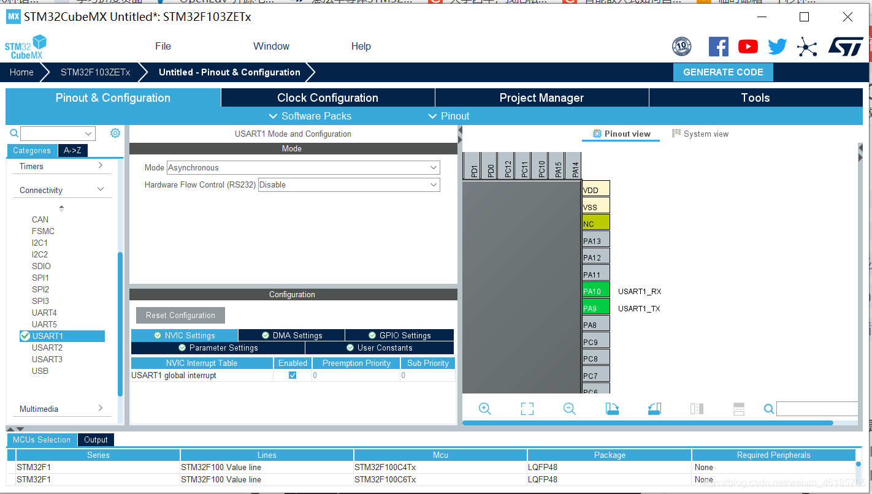
Task: Switch to the A->Z list tab
Action: (72, 150)
